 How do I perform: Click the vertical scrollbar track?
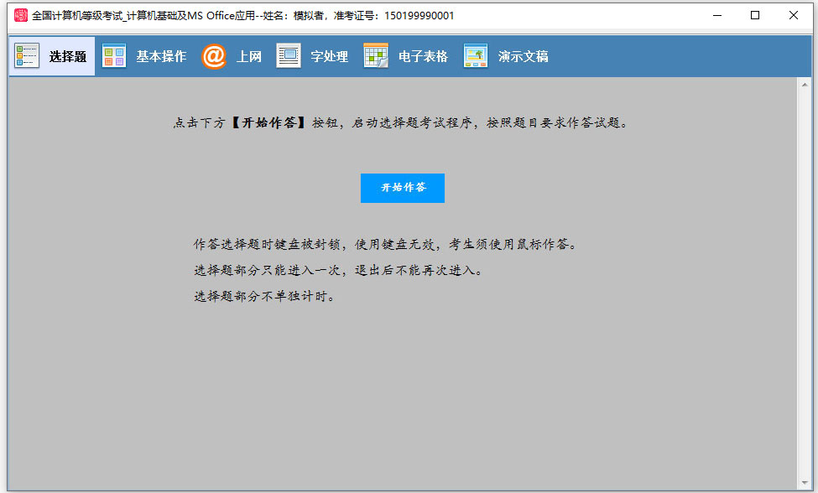[805, 285]
